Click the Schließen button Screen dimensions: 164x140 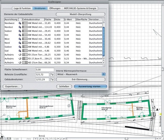[64, 86]
